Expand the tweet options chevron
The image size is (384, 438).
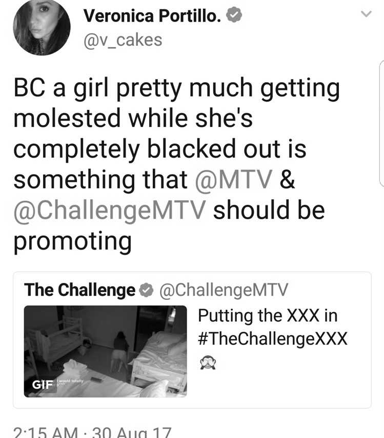(x=366, y=14)
